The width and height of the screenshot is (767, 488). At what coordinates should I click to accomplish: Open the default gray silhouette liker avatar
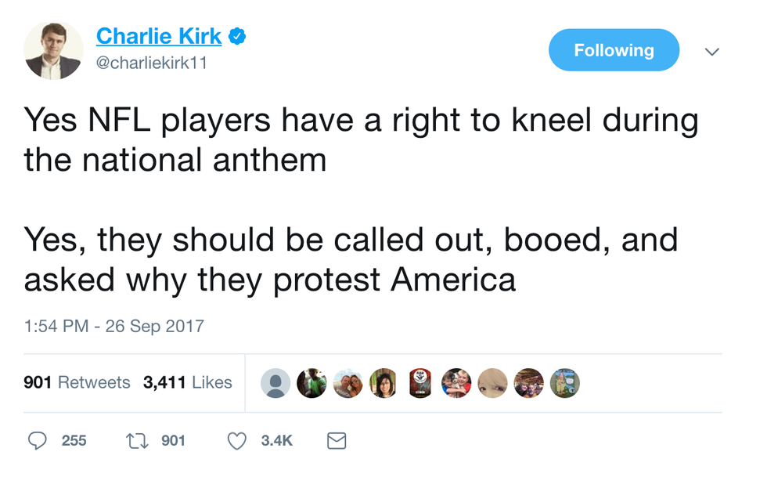(275, 383)
